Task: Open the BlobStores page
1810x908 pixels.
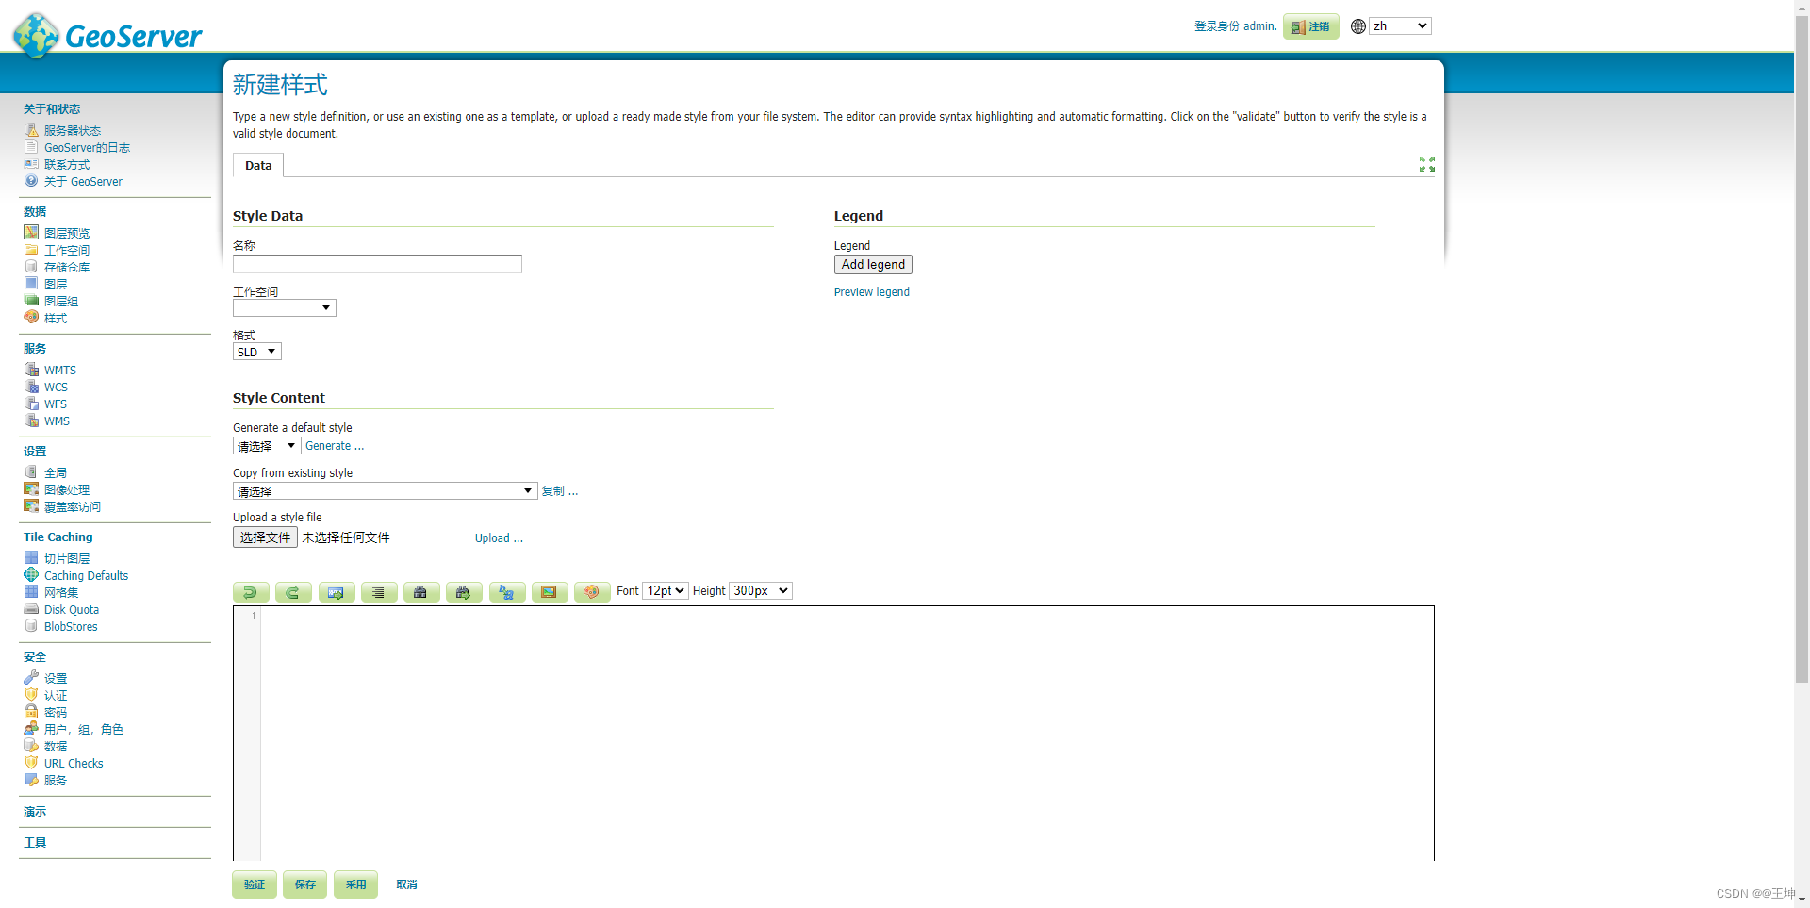Action: point(71,627)
